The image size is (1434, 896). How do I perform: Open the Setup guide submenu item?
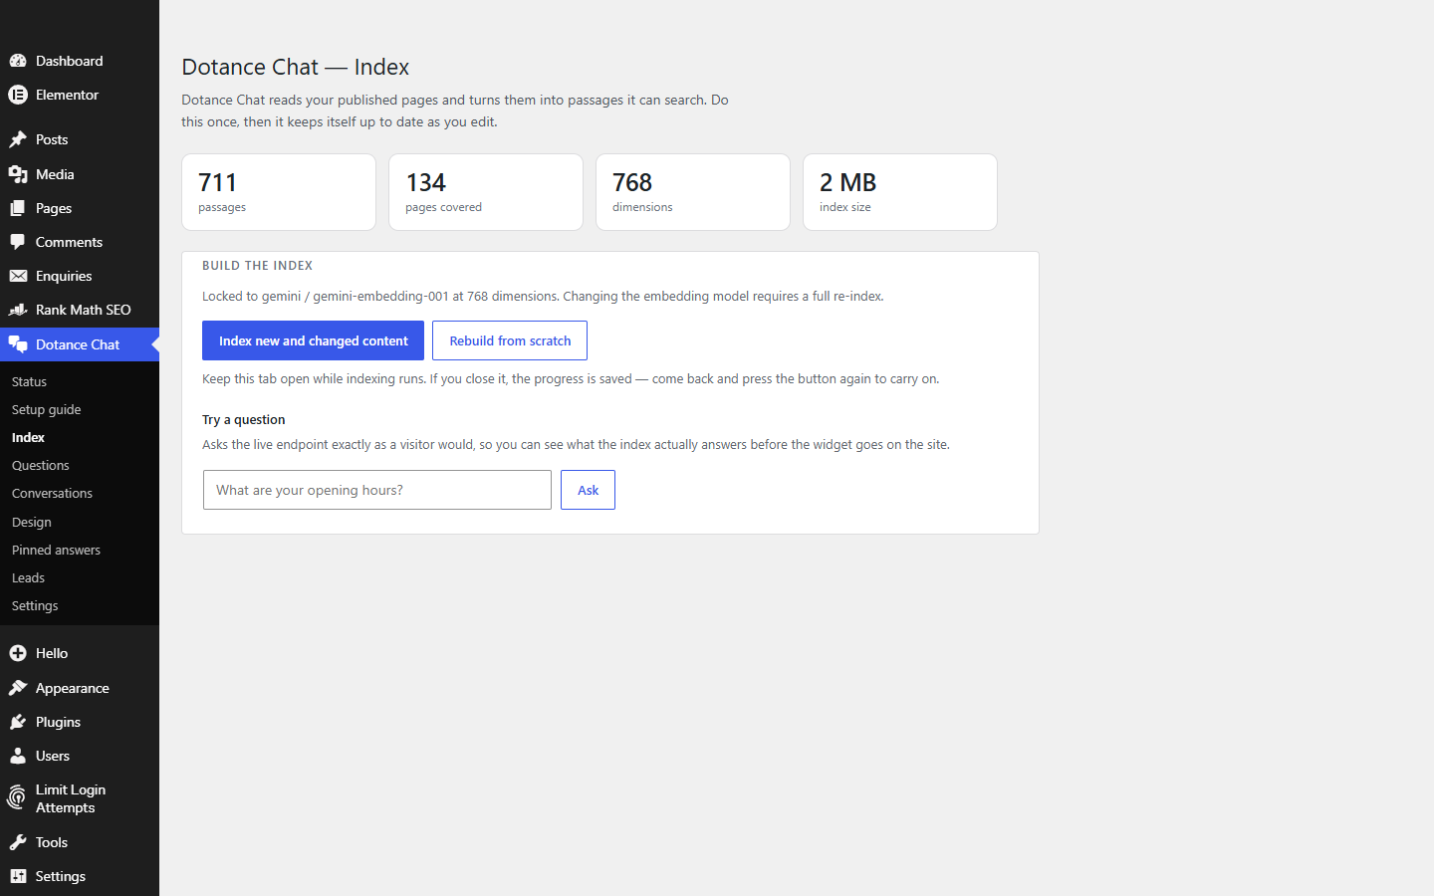coord(46,409)
